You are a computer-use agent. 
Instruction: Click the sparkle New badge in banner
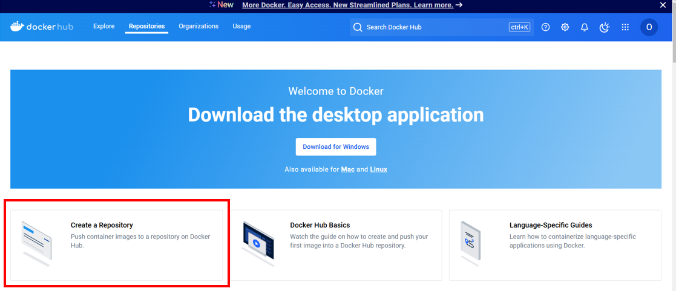[x=221, y=5]
